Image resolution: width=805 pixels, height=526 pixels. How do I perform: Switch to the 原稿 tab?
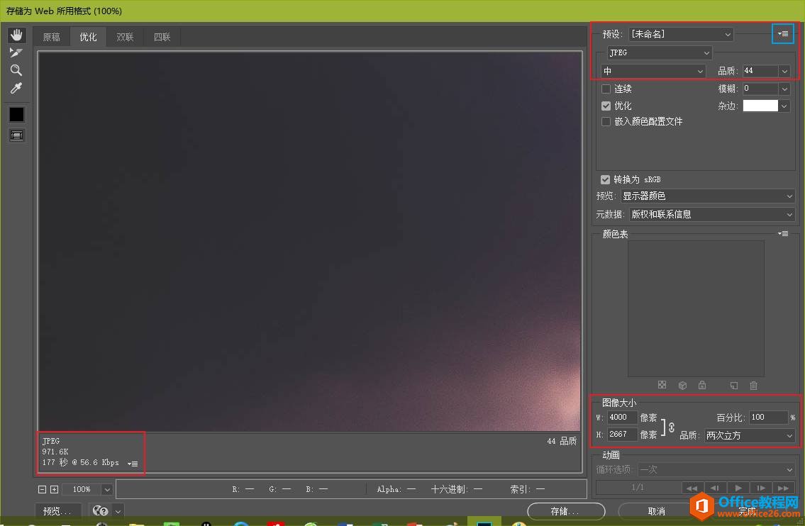point(51,36)
